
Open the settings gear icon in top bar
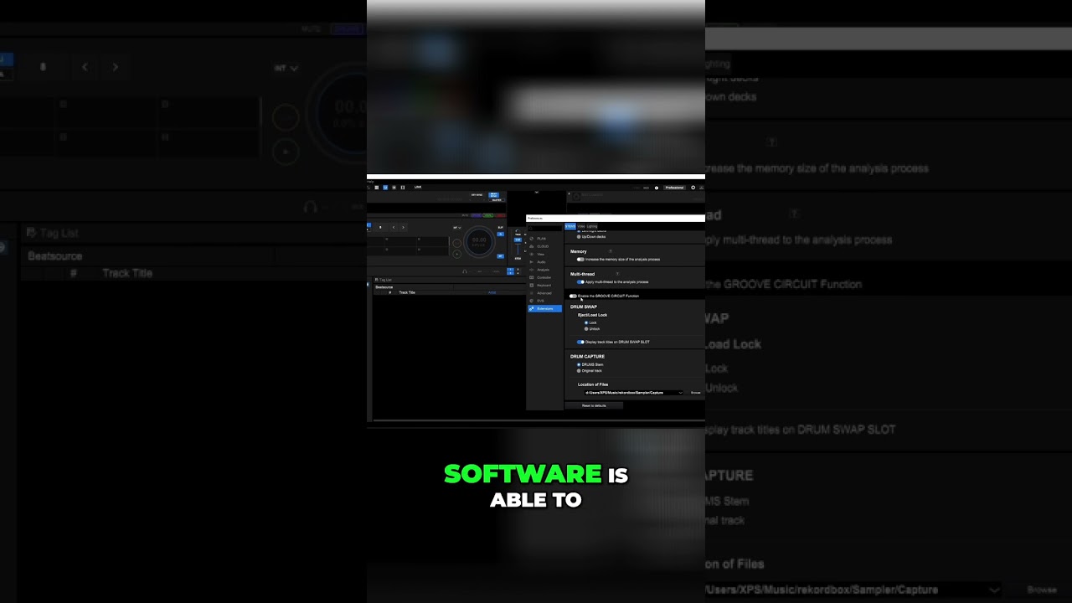point(693,188)
